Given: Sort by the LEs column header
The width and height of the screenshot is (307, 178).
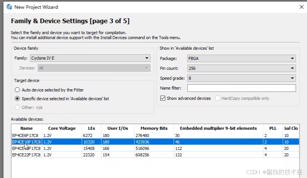Looking at the screenshot, I should pos(92,128).
